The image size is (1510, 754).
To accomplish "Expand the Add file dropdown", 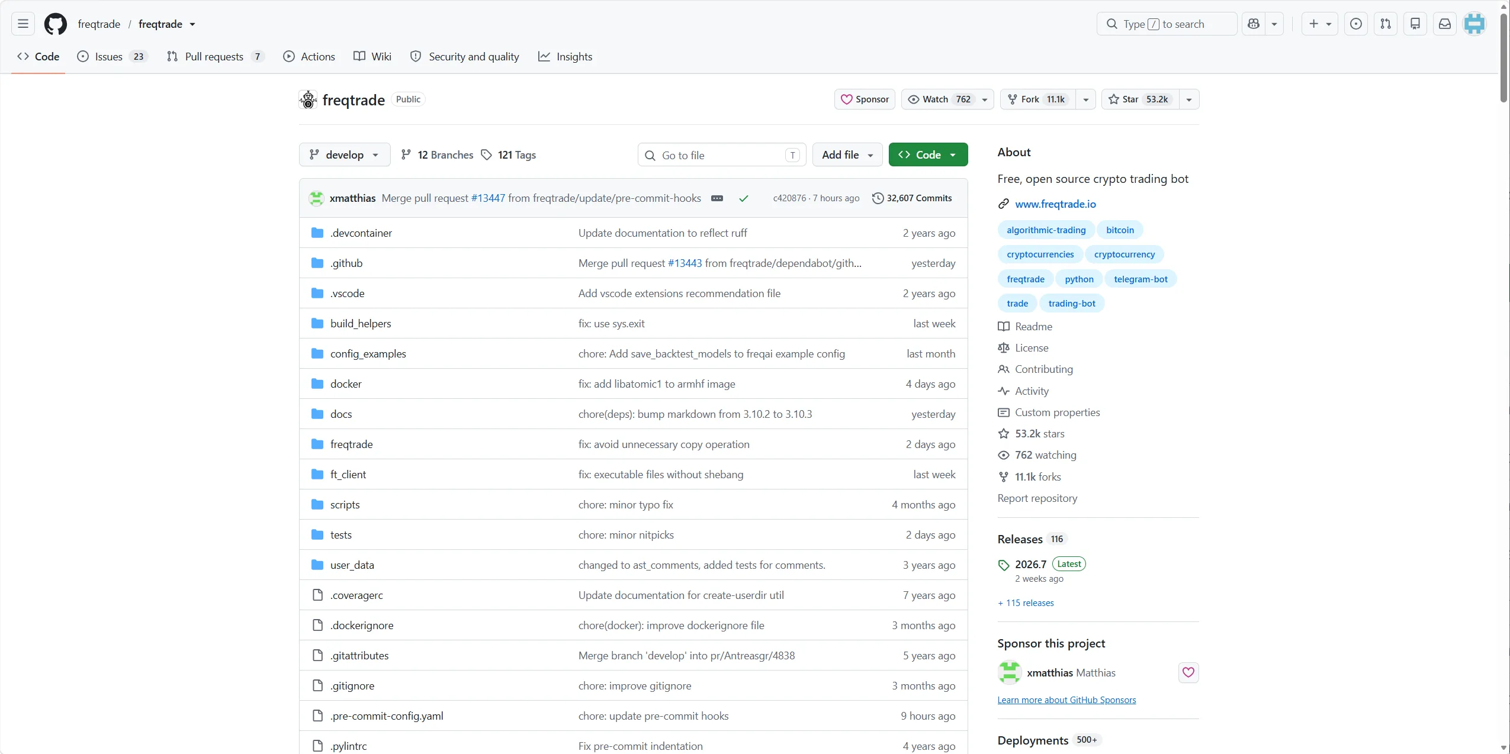I will (847, 154).
